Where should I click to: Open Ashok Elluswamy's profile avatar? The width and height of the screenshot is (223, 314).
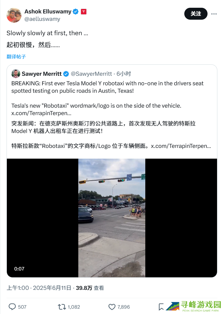click(14, 15)
